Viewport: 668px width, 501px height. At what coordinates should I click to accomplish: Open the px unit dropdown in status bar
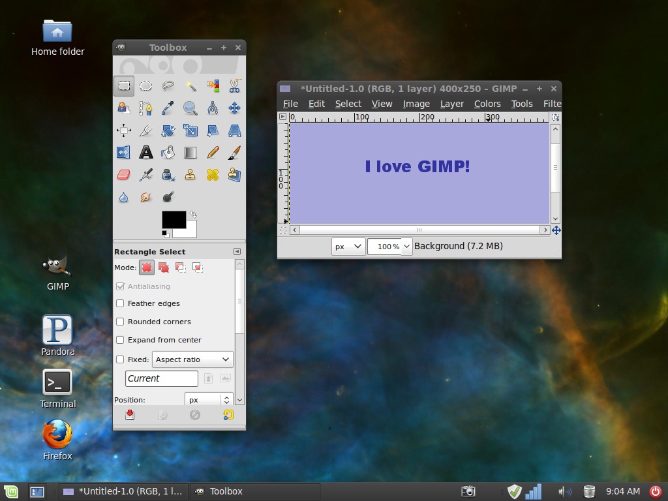pyautogui.click(x=348, y=246)
